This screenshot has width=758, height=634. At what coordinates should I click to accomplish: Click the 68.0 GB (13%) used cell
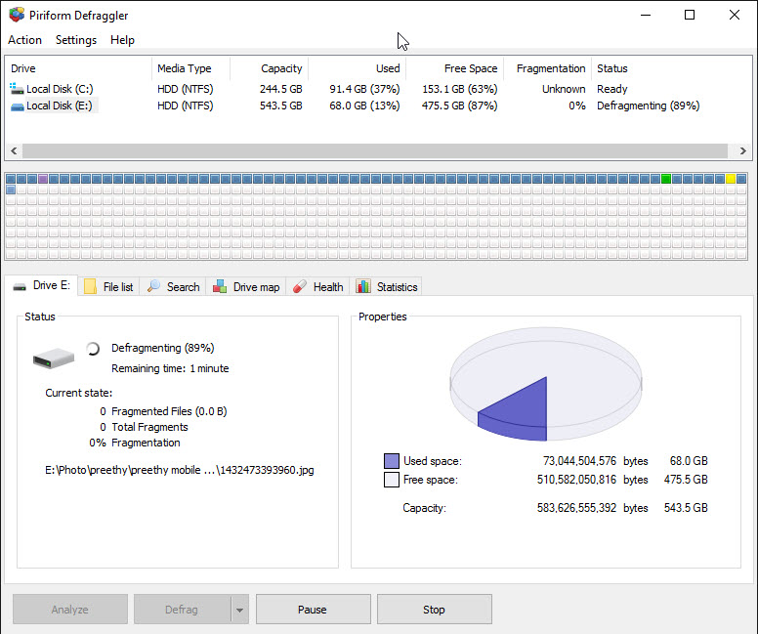pos(364,106)
